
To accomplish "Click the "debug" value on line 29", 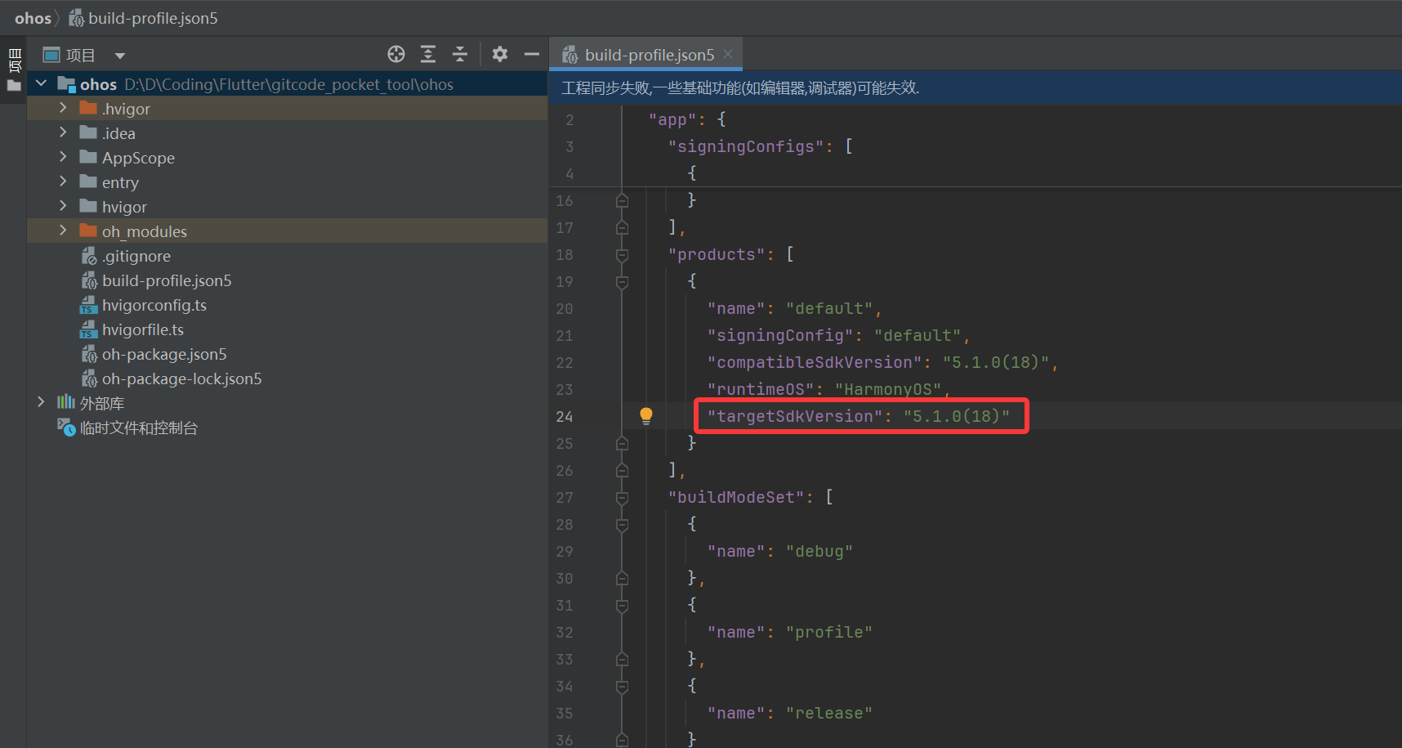I will tap(819, 551).
